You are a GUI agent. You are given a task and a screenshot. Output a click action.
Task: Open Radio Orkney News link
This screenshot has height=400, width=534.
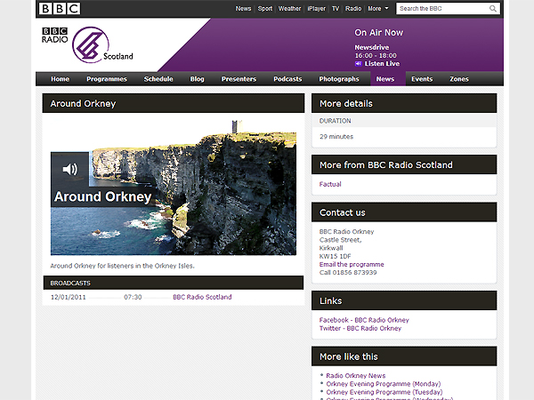click(355, 375)
